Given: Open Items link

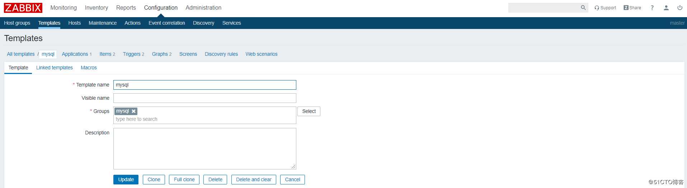Looking at the screenshot, I should point(105,54).
